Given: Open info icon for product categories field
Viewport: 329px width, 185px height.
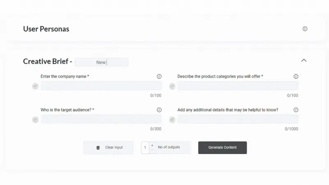Looking at the screenshot, I should [x=296, y=76].
